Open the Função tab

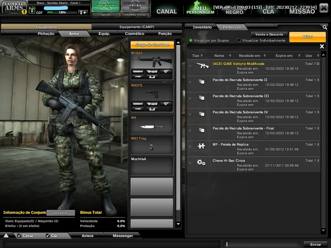tap(165, 34)
